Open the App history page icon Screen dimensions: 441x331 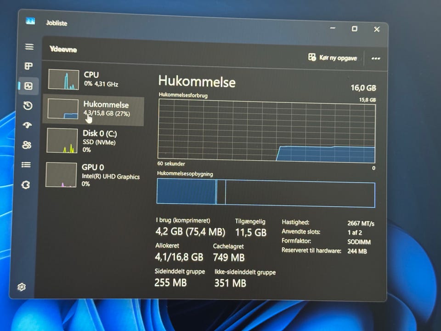(x=28, y=106)
